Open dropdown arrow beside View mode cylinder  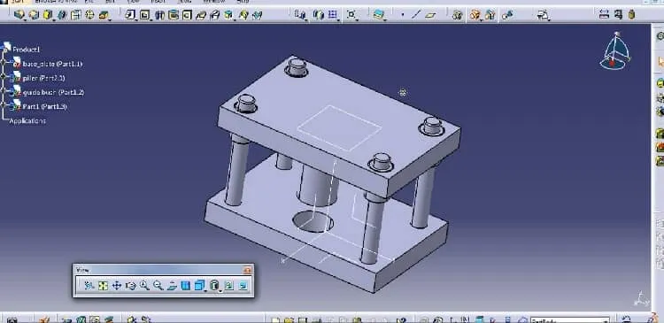coord(220,290)
